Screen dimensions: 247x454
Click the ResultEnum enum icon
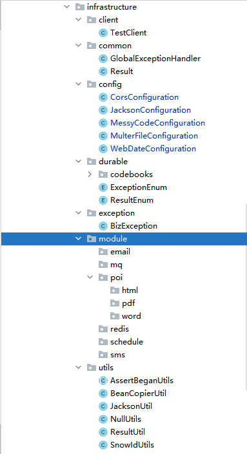pos(103,200)
